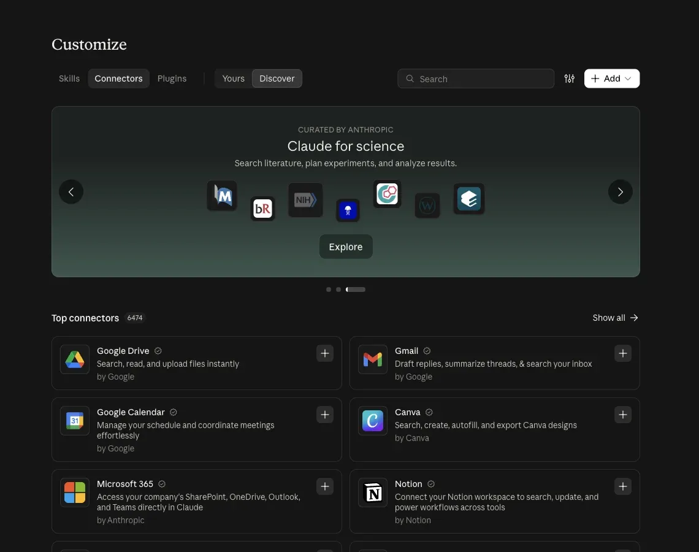Click the "Customize" page title
This screenshot has height=552, width=699.
pyautogui.click(x=89, y=44)
